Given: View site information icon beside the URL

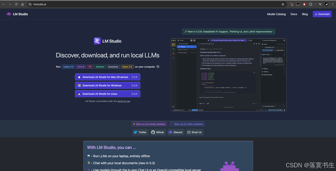Looking at the screenshot, I should (30, 4).
